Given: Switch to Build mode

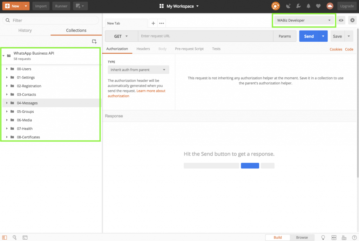Looking at the screenshot, I should point(278,237).
